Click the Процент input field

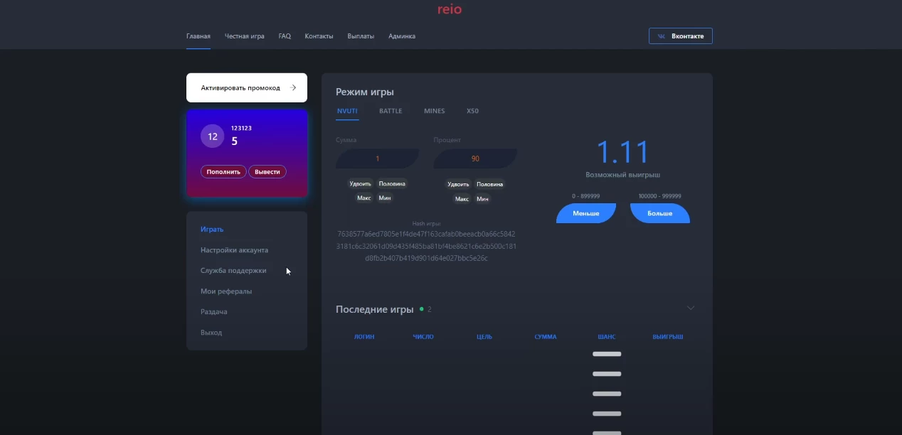(x=475, y=159)
